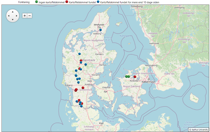Image resolution: width=210 pixels, height=132 pixels.
Task: Open the Aarhus University copyright link
Action: (x=198, y=129)
